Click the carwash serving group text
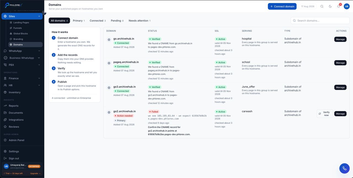Screen dimensions: 353x178 pyautogui.click(x=247, y=111)
